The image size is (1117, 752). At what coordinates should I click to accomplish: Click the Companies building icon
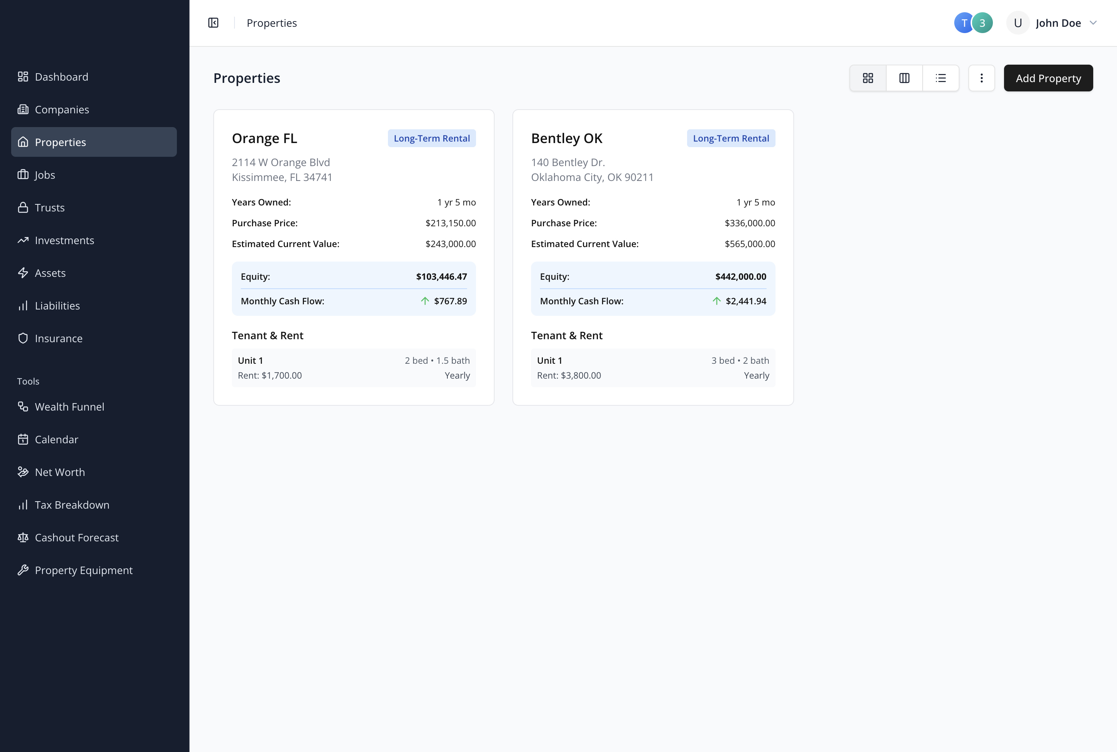[23, 109]
